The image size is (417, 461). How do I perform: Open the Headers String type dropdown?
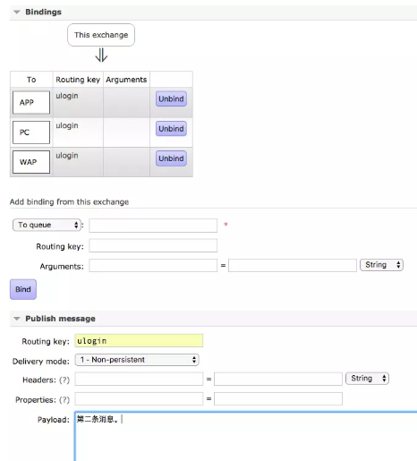367,379
